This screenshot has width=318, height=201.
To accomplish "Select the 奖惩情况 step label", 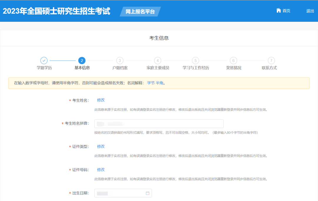I will click(233, 68).
